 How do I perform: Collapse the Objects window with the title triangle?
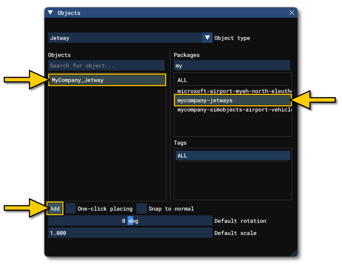coord(51,13)
